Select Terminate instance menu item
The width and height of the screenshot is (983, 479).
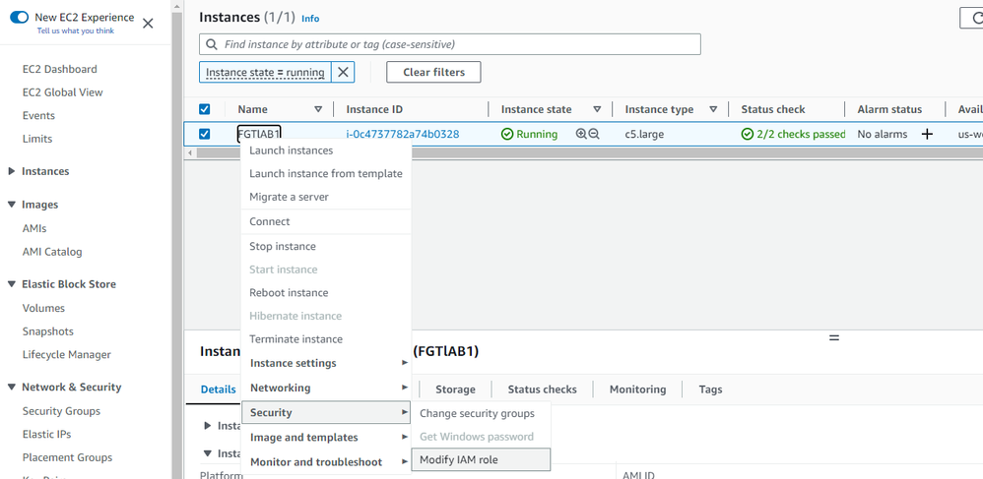326,338
